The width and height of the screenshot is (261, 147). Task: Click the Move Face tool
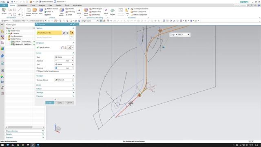pos(86,12)
